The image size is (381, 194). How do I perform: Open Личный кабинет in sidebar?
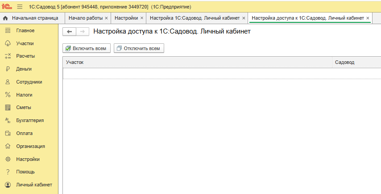tap(34, 185)
